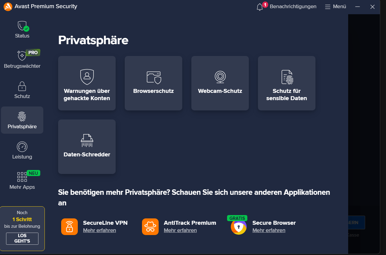Open the Daten-Schredder tile

tap(87, 146)
